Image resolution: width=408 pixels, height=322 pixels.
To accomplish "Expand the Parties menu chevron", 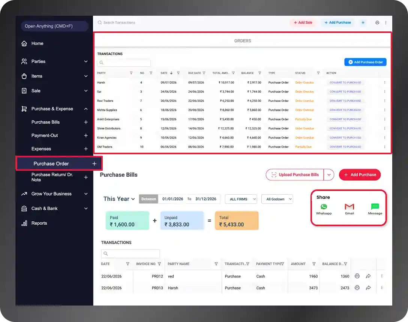I will [x=86, y=61].
